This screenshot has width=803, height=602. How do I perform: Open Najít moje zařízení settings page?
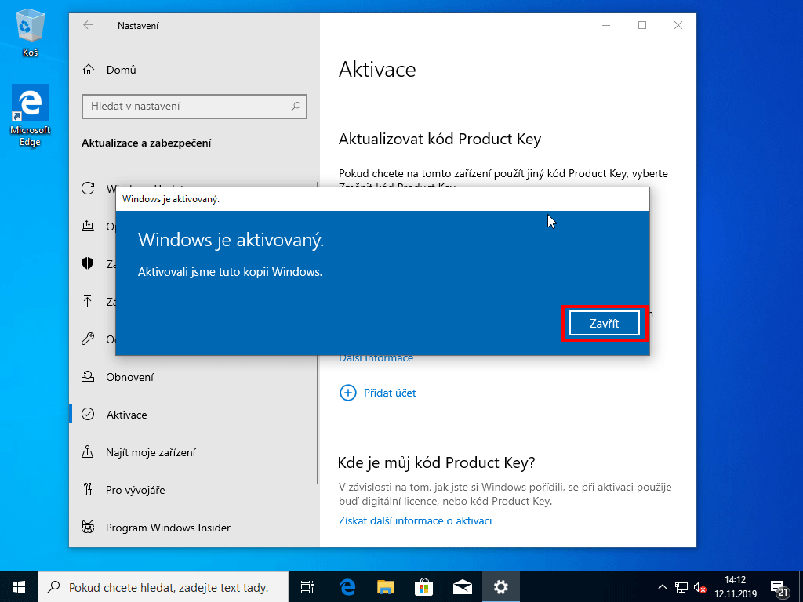pyautogui.click(x=151, y=452)
